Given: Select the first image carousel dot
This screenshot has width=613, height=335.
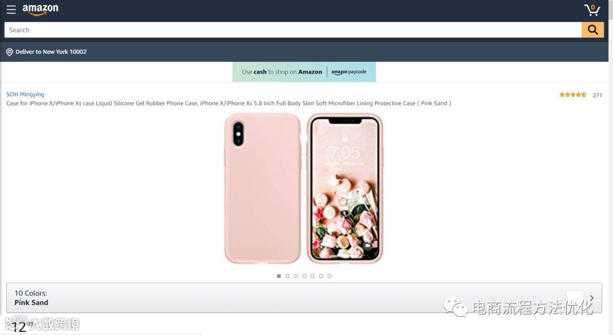Looking at the screenshot, I should (x=279, y=276).
